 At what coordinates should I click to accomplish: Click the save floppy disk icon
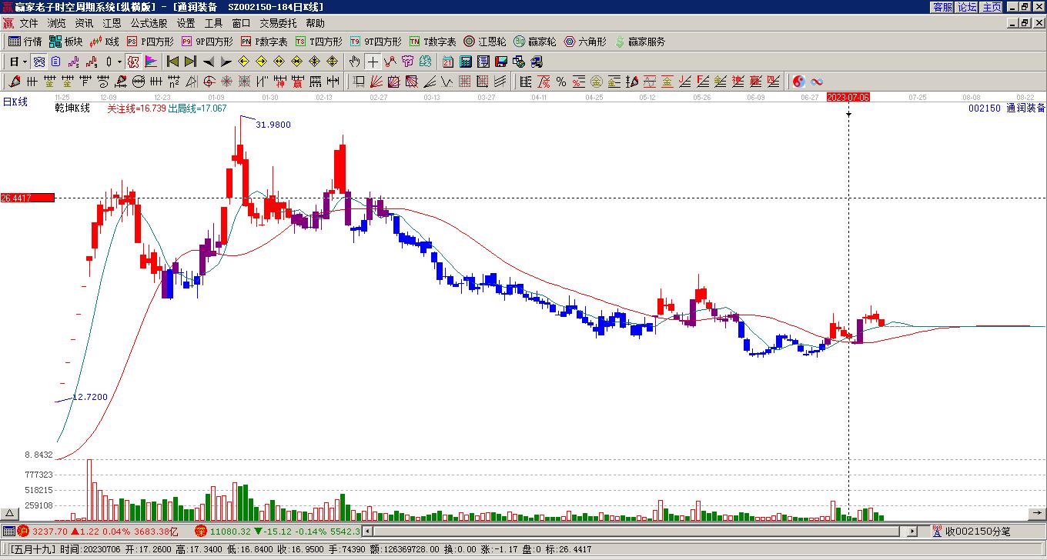pyautogui.click(x=501, y=62)
